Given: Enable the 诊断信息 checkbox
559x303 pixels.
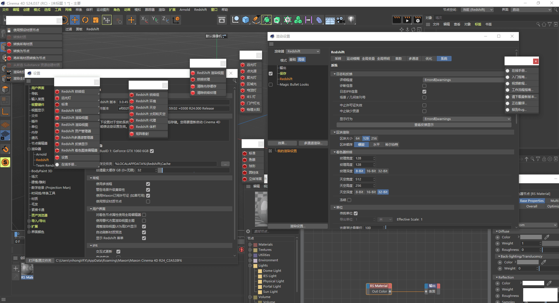Looking at the screenshot, I should (x=424, y=86).
